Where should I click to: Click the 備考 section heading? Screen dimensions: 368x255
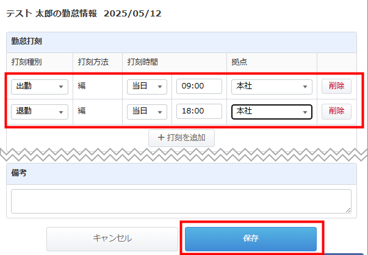point(19,173)
